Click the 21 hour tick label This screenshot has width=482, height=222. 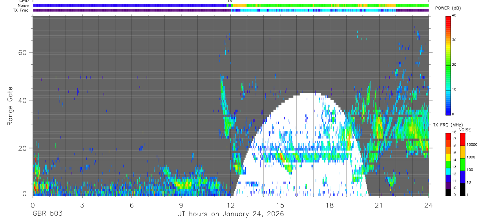point(379,205)
